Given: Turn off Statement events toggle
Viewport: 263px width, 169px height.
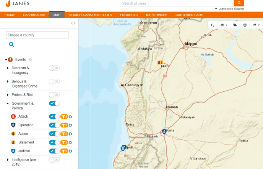Looking at the screenshot, I should [x=54, y=142].
